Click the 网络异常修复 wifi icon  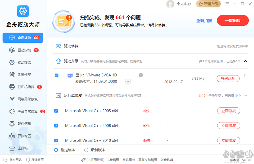click(x=12, y=99)
